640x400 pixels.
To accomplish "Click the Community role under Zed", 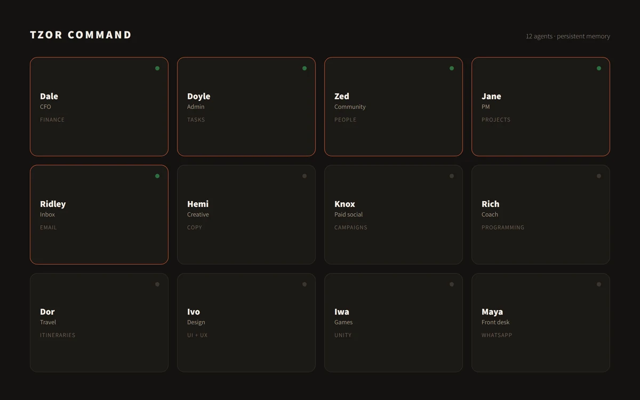I will 350,107.
